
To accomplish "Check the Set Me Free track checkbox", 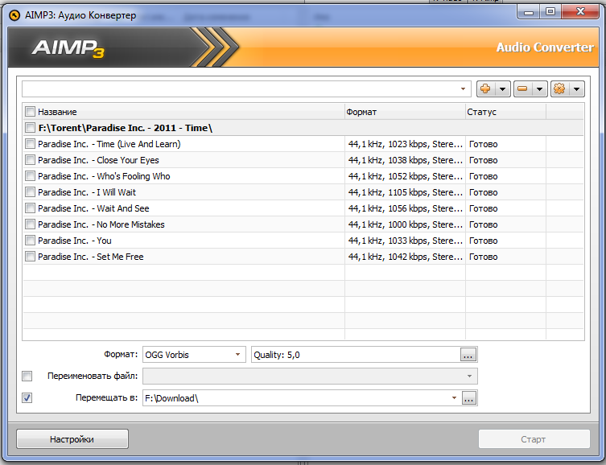I will tap(30, 256).
